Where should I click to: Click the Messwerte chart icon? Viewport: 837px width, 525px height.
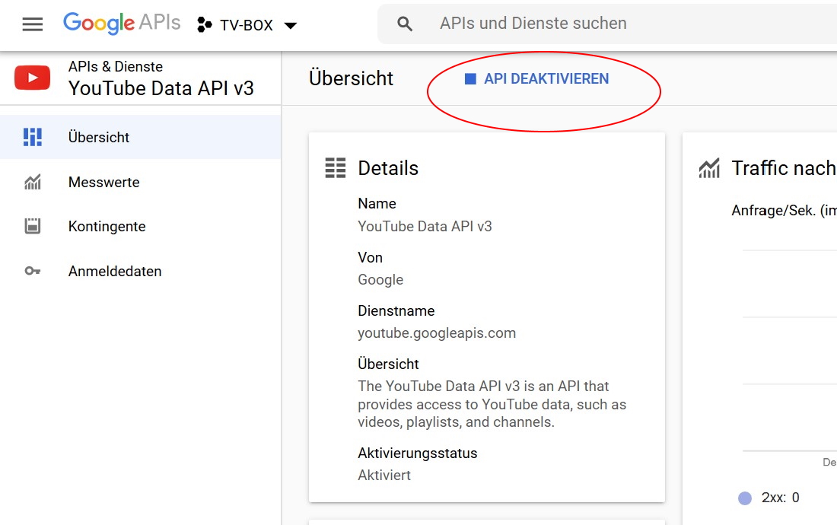33,182
